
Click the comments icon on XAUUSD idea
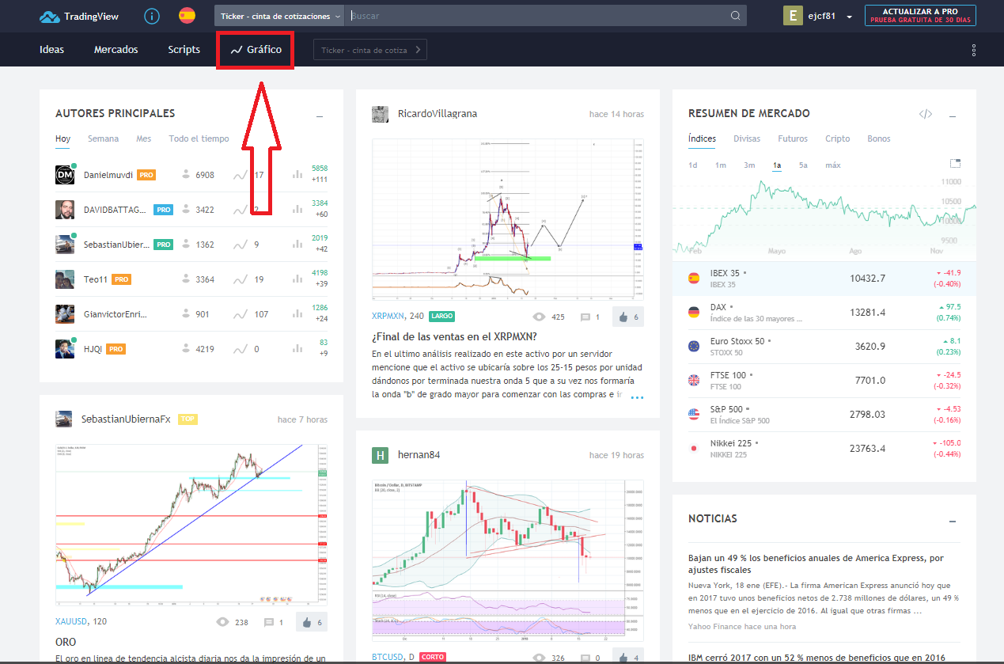tap(269, 622)
